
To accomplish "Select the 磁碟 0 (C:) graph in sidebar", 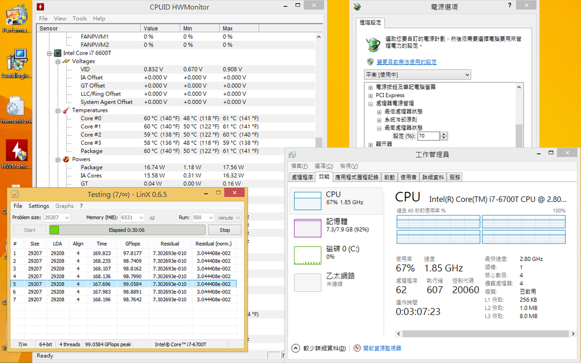I will (308, 255).
